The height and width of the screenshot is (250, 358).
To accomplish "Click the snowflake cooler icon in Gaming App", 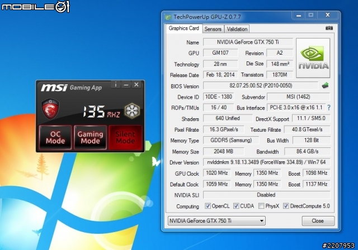I will [132, 111].
